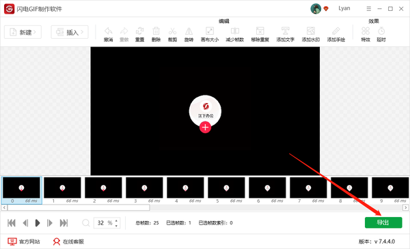Jump to the last frame
410x249 pixels.
[x=64, y=223]
